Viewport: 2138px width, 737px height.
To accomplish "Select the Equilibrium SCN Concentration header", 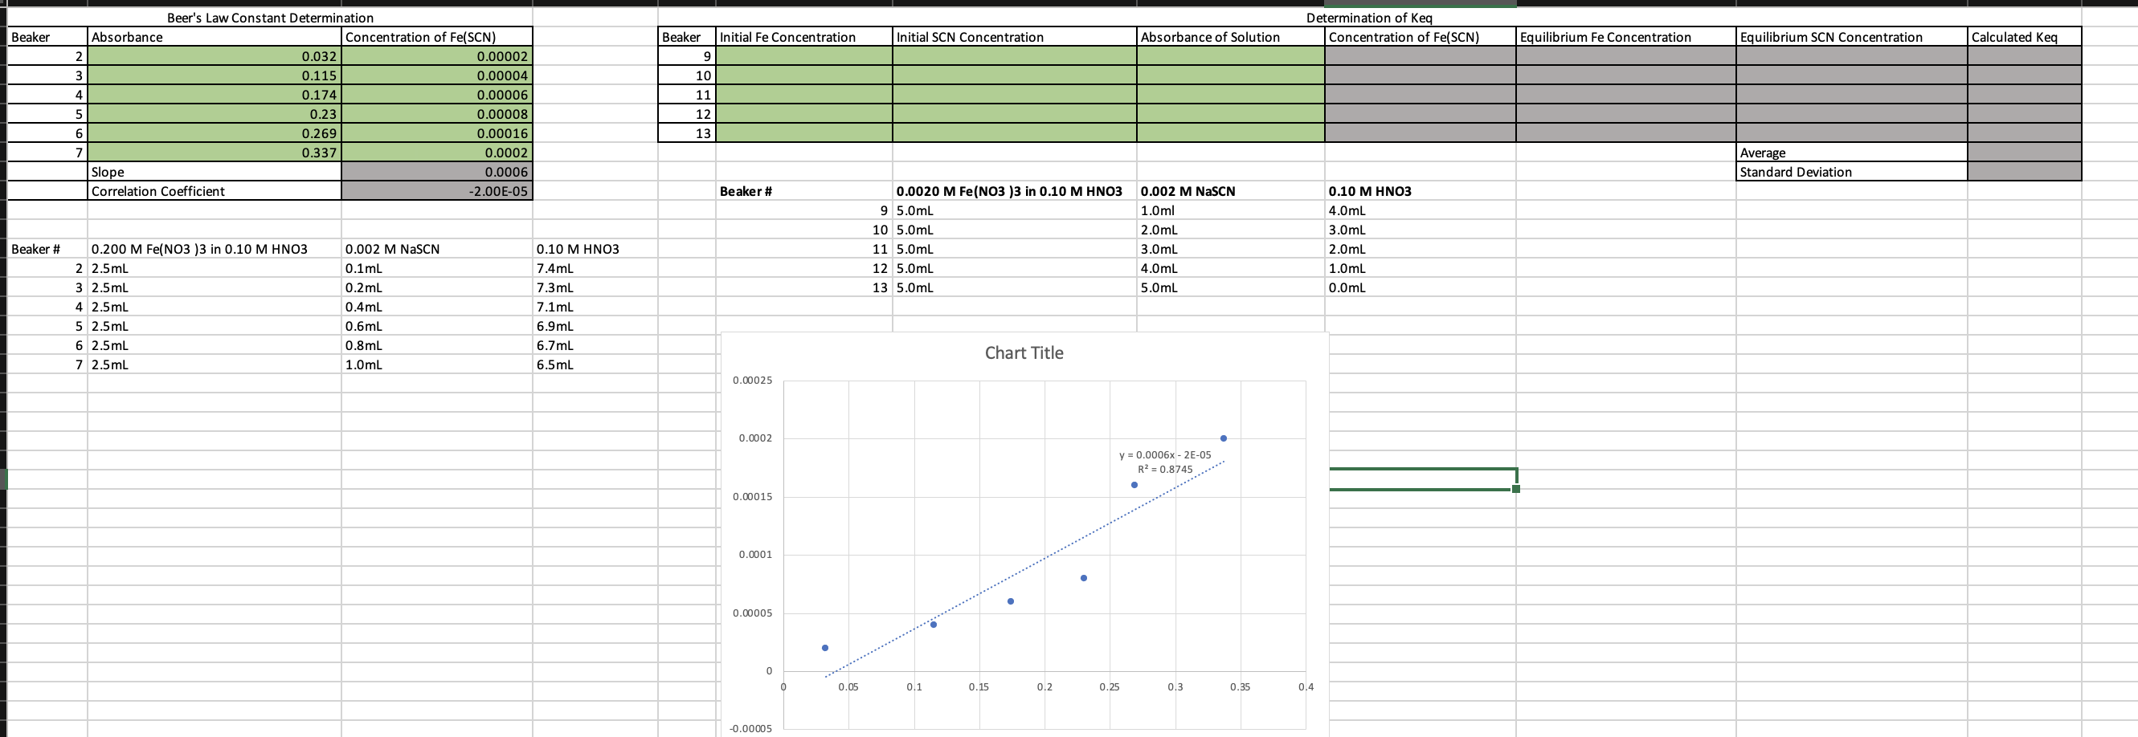I will click(1851, 36).
